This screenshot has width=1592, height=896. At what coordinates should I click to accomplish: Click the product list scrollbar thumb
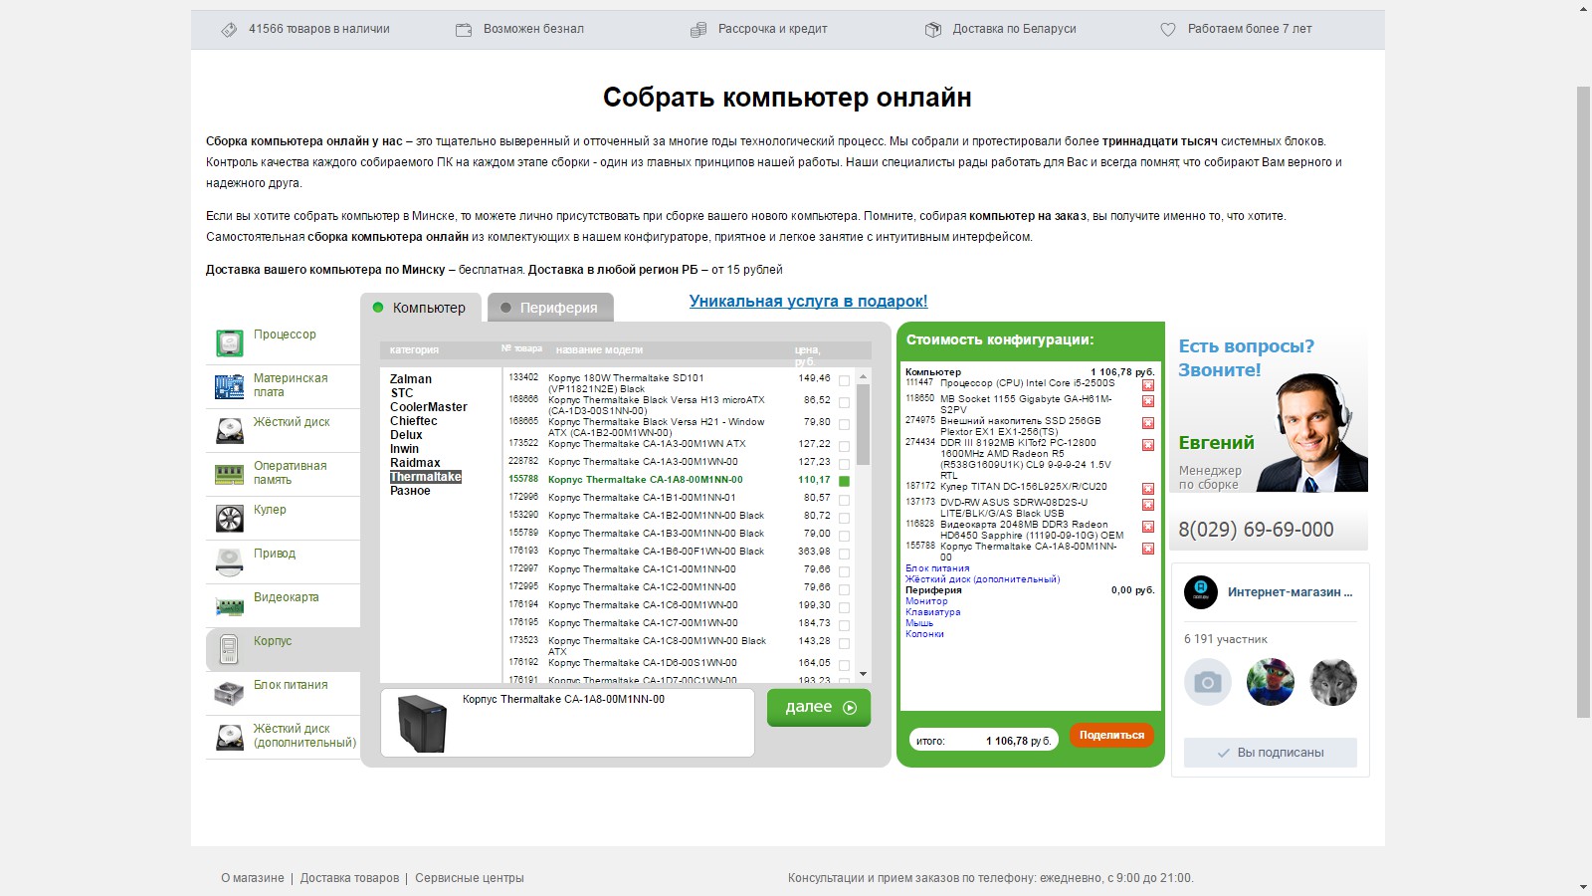(864, 424)
